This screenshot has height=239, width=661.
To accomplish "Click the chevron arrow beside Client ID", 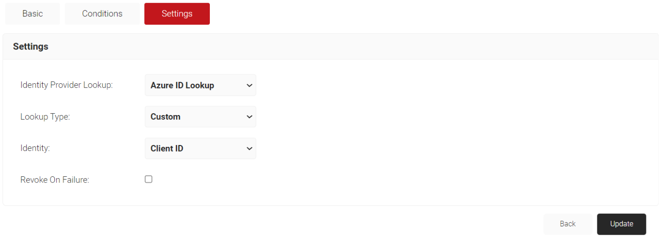I will click(249, 149).
